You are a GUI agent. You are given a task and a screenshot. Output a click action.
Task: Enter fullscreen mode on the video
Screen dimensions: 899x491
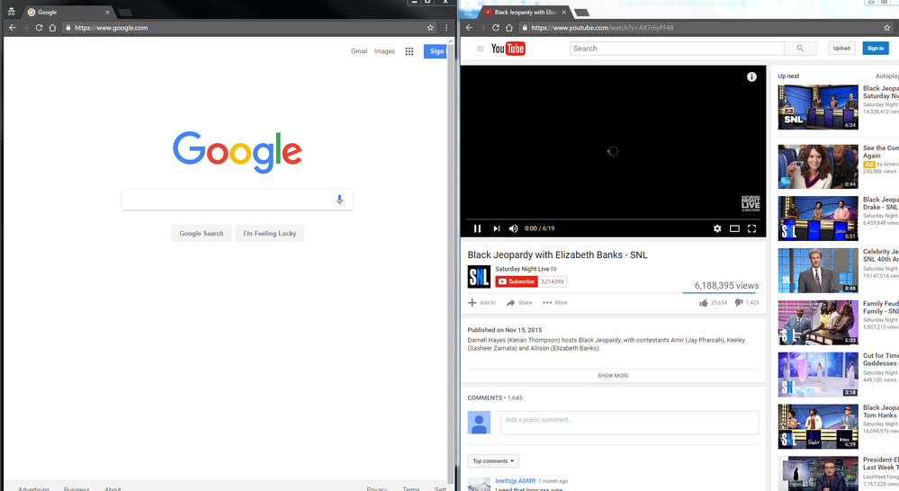pos(752,228)
